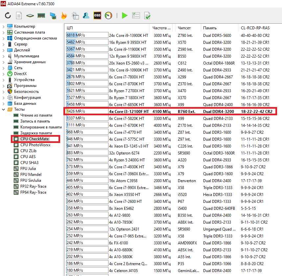Expand the Мультимедиа tree node
Image resolution: width=282 pixels, height=276 pixels.
point(3,56)
